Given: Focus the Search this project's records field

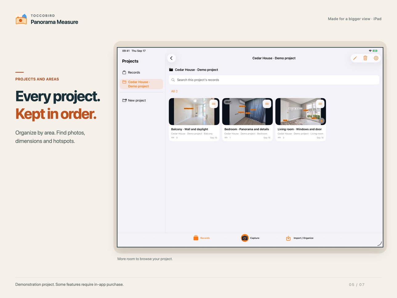Looking at the screenshot, I should 274,80.
